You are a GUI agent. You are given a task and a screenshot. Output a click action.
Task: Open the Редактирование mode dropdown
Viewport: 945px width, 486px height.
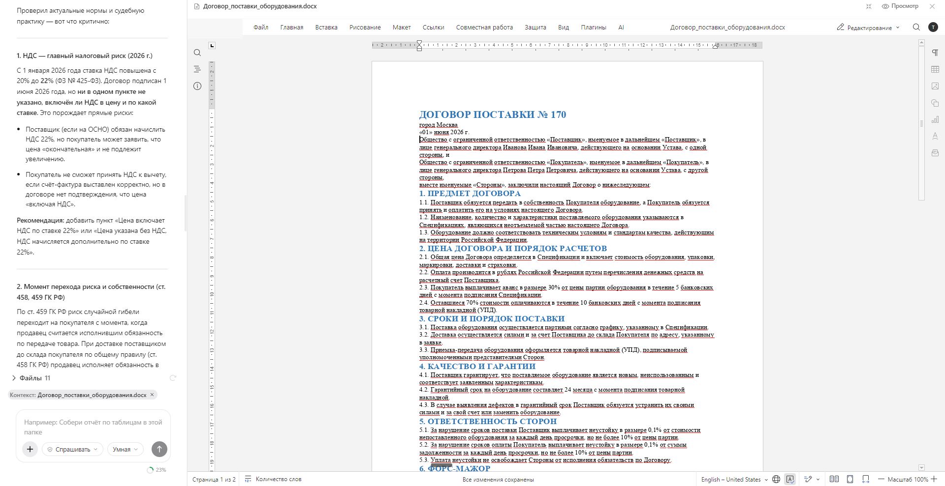point(868,28)
